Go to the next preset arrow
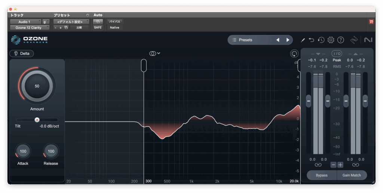The height and width of the screenshot is (193, 383). tap(288, 40)
